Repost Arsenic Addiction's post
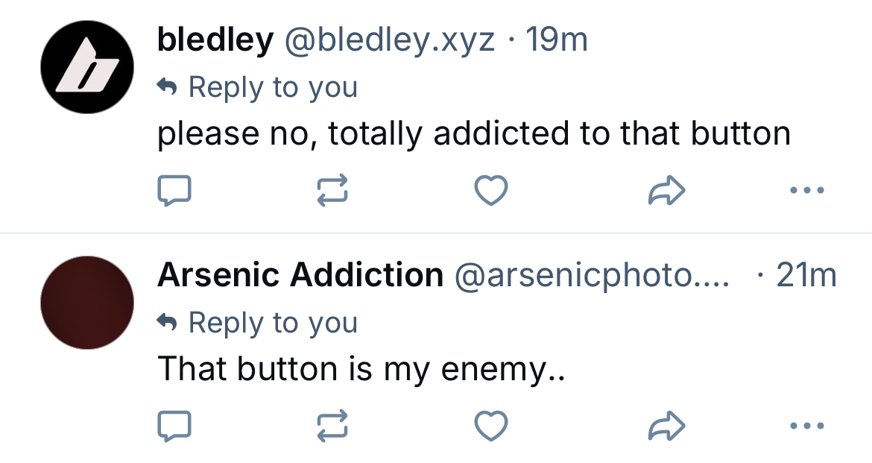This screenshot has width=872, height=463. 332,426
